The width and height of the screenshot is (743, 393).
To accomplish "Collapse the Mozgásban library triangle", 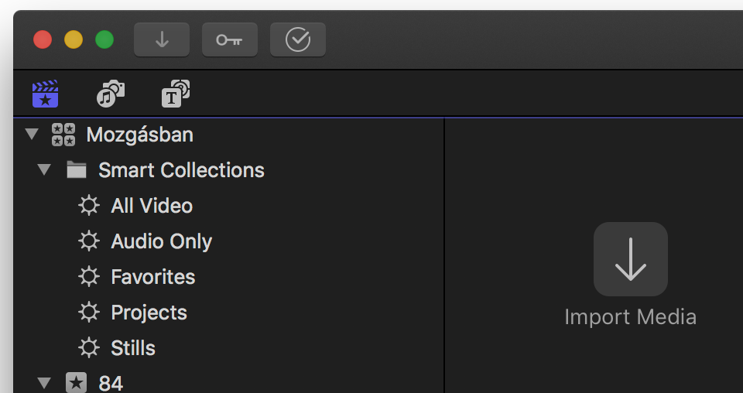I will [32, 134].
